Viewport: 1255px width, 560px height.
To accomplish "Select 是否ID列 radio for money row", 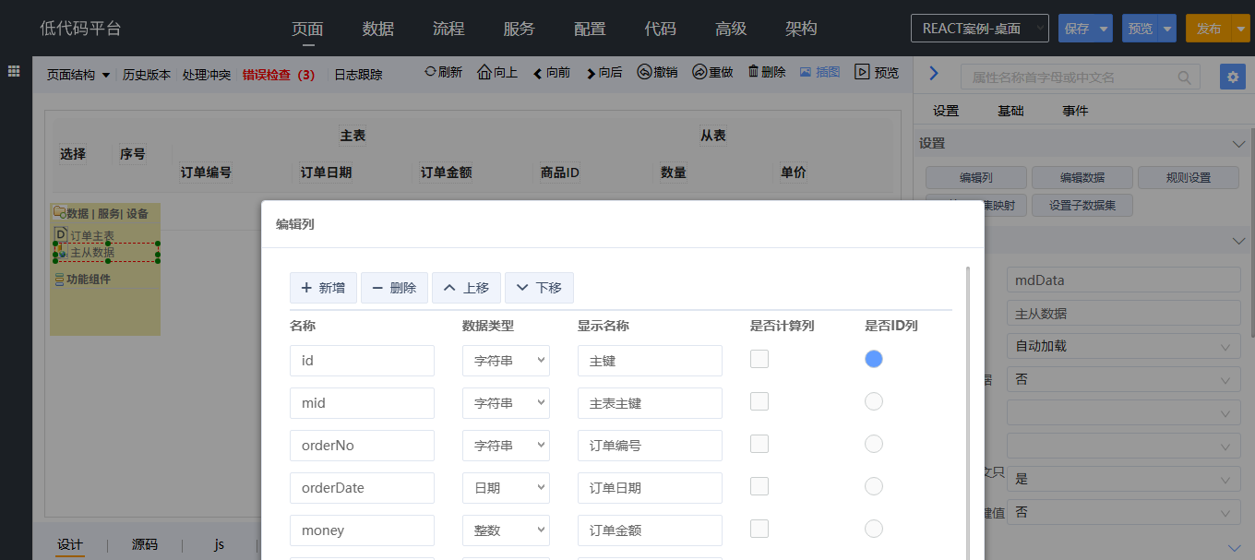I will coord(874,529).
